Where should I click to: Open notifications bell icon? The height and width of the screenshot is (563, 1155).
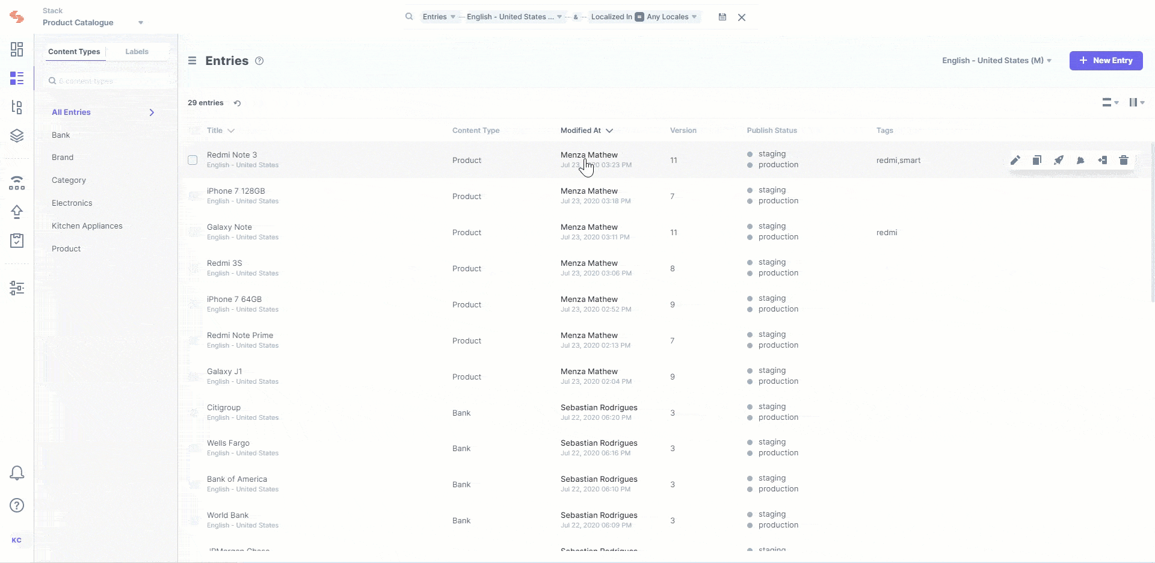click(17, 473)
